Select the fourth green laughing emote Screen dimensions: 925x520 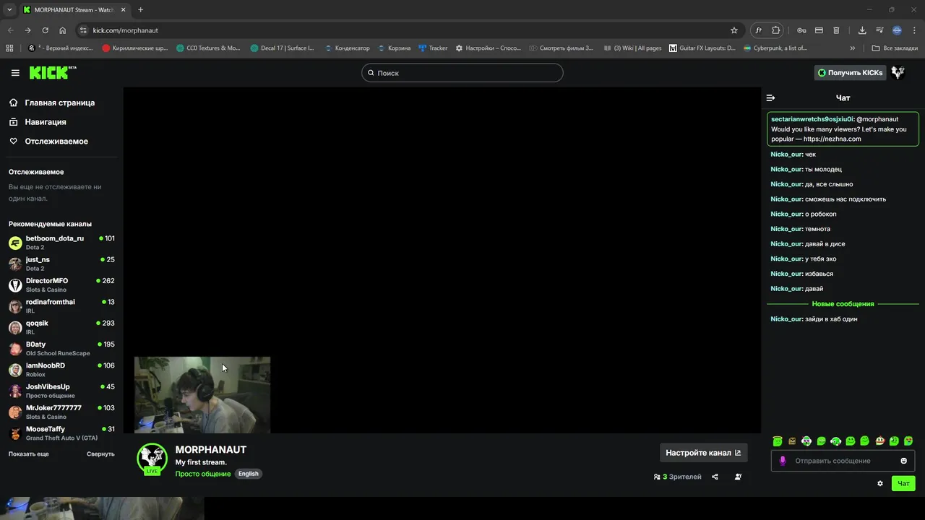click(x=822, y=441)
